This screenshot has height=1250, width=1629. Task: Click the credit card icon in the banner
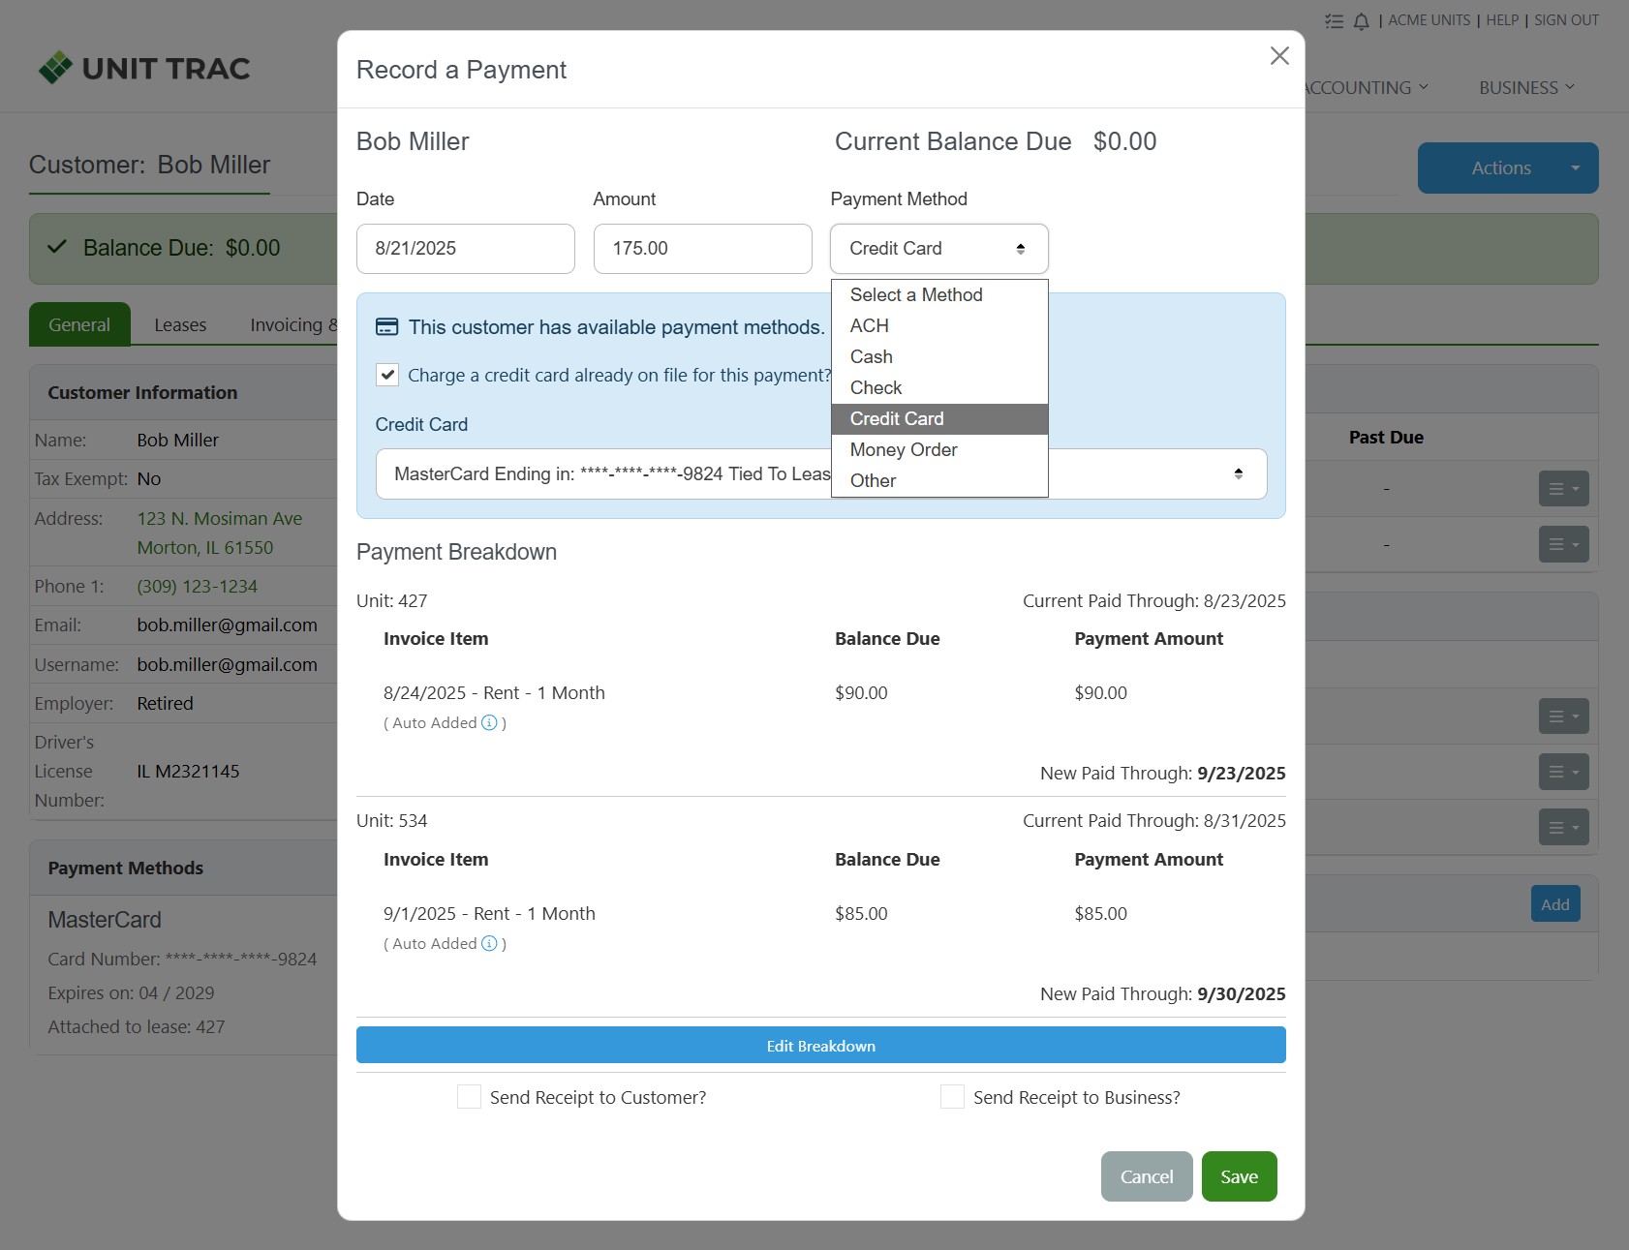pos(386,326)
